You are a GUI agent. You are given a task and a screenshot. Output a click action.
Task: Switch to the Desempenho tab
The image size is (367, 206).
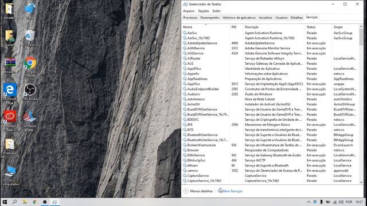pos(210,18)
